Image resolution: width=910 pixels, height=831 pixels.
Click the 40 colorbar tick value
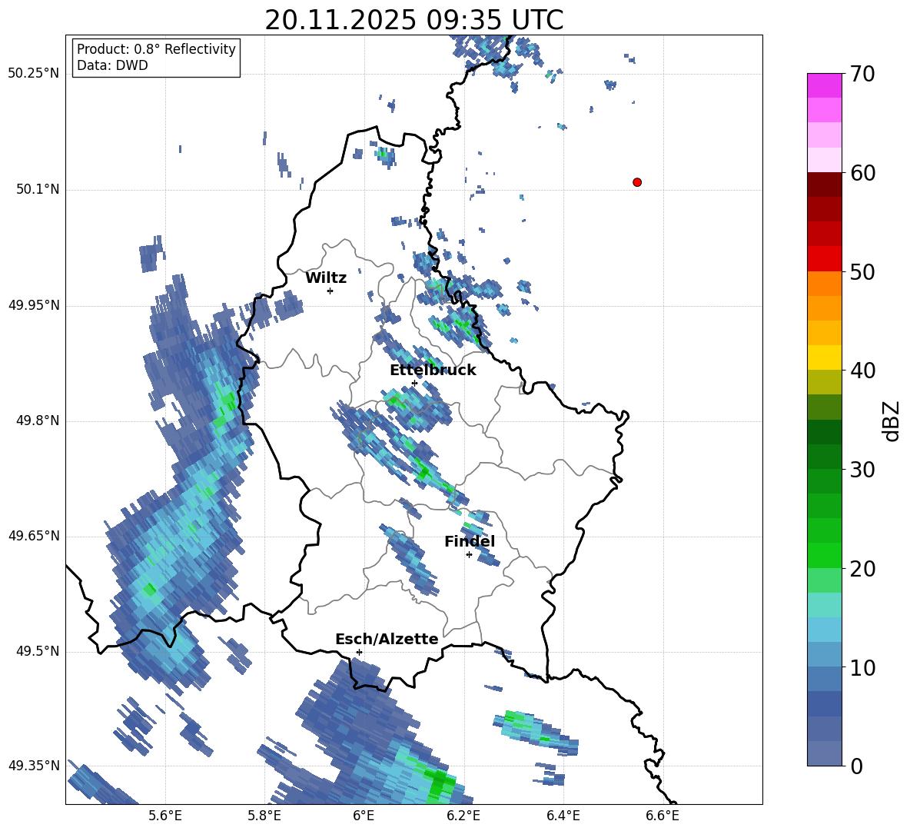coord(863,371)
